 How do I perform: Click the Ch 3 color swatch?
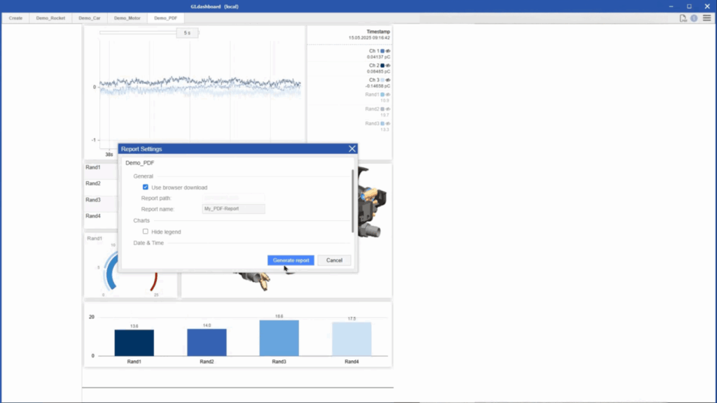point(383,80)
